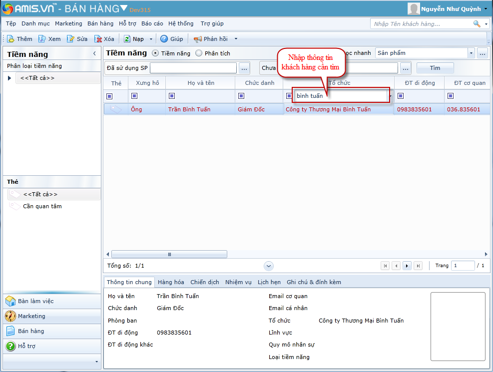
Task: Click the Sửa (Edit) toolbar icon
Action: click(x=71, y=39)
